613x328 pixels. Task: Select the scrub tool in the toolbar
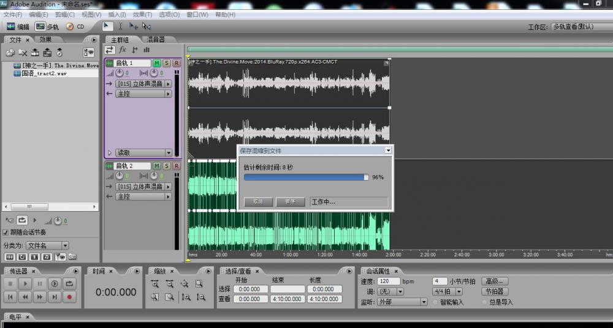point(147,26)
